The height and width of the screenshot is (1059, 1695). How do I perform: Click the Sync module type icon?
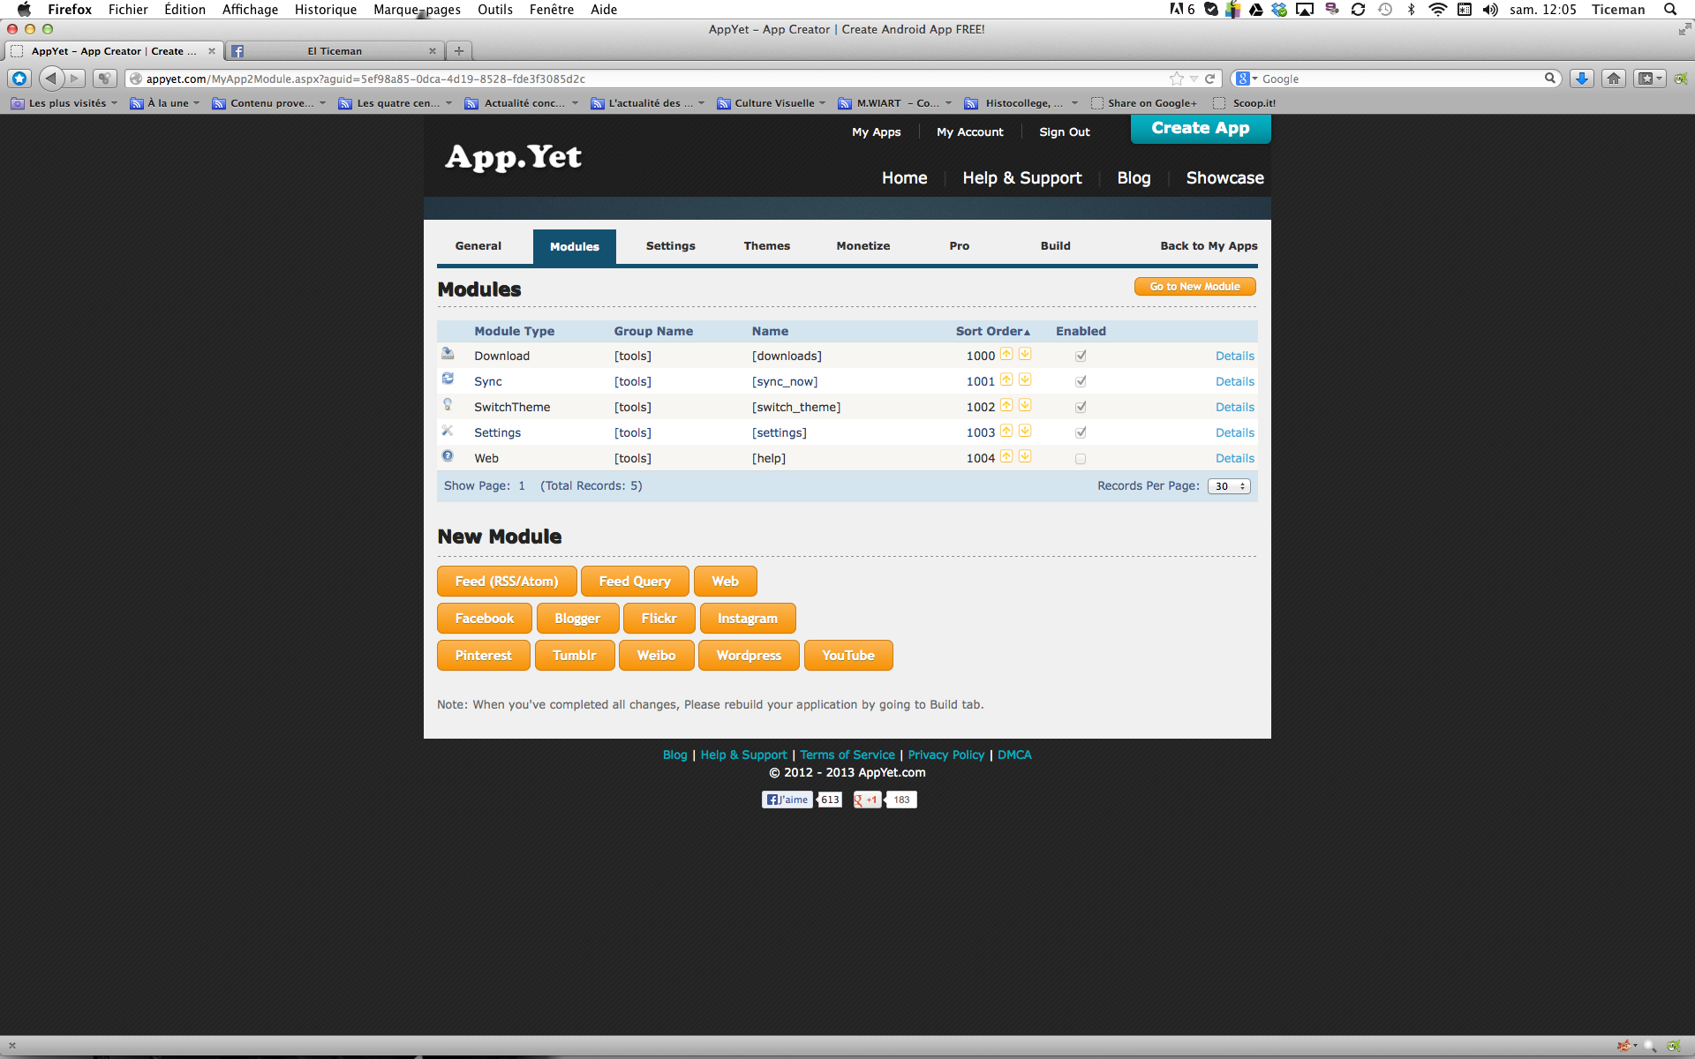[x=448, y=379]
